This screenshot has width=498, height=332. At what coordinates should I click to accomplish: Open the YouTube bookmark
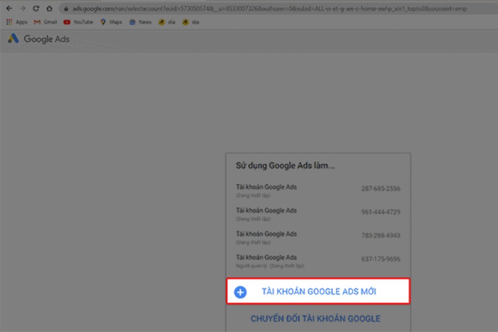point(78,22)
